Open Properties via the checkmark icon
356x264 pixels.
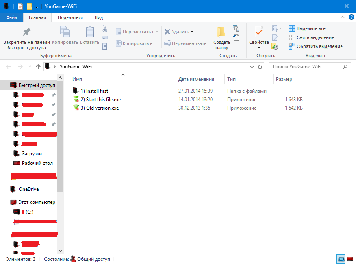click(259, 32)
